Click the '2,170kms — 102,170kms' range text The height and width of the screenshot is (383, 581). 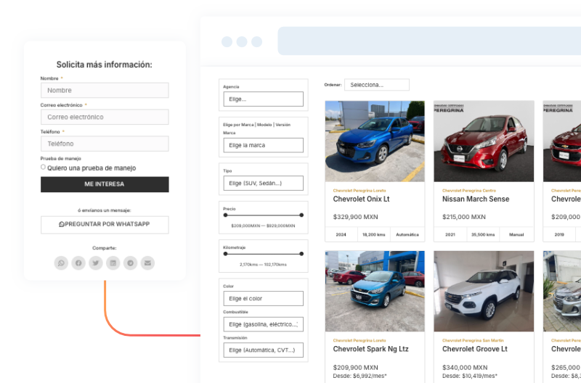(263, 265)
